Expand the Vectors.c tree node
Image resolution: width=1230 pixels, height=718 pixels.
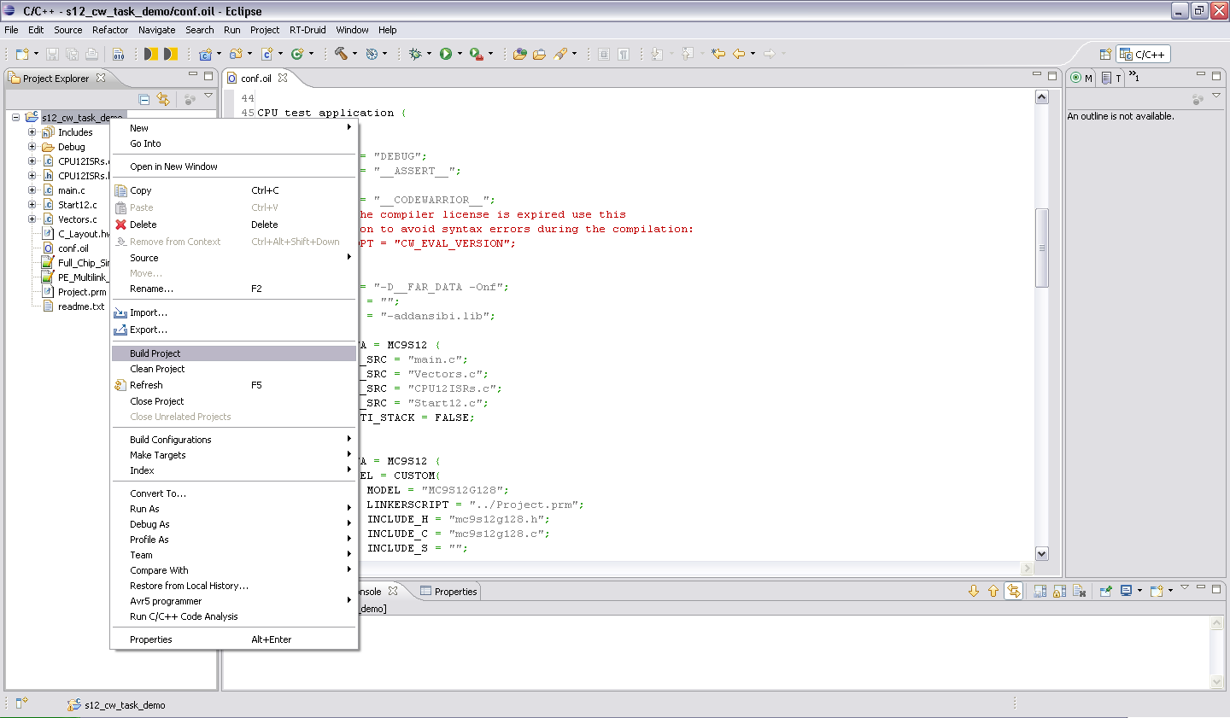pyautogui.click(x=32, y=219)
